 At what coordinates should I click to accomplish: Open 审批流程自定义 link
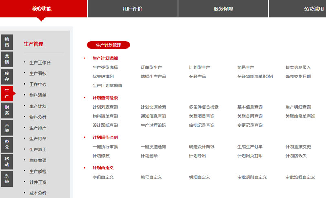click(300, 177)
